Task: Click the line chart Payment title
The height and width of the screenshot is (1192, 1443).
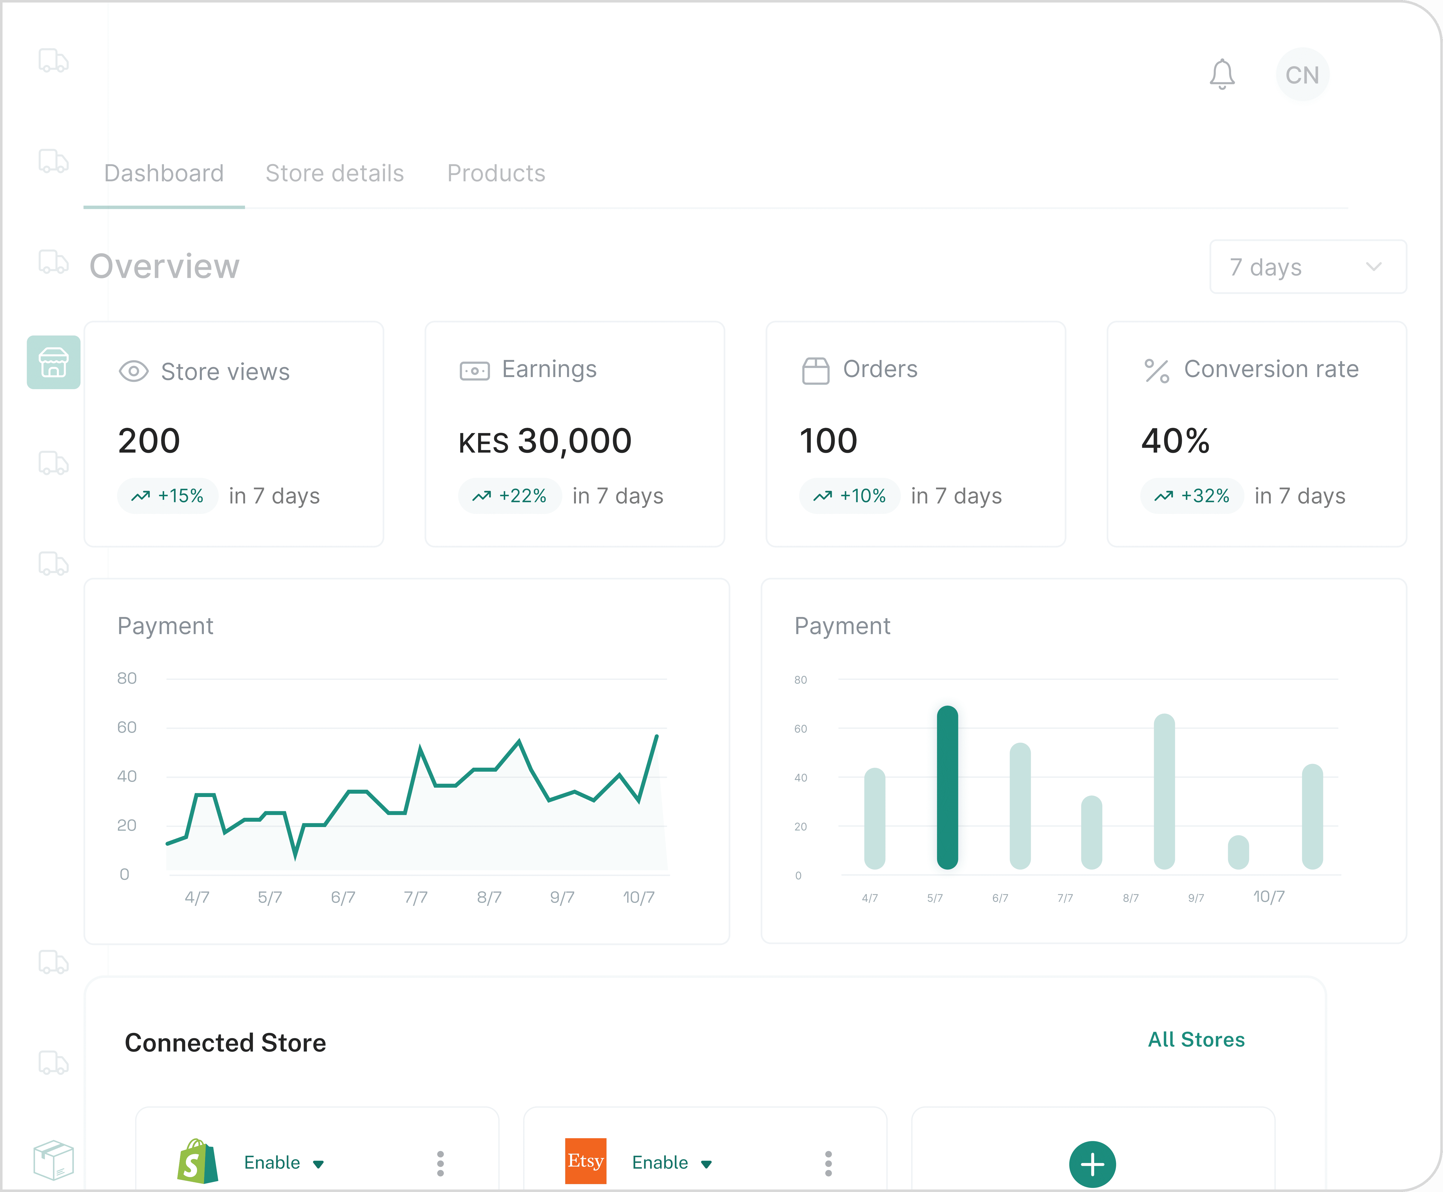Action: [x=165, y=626]
